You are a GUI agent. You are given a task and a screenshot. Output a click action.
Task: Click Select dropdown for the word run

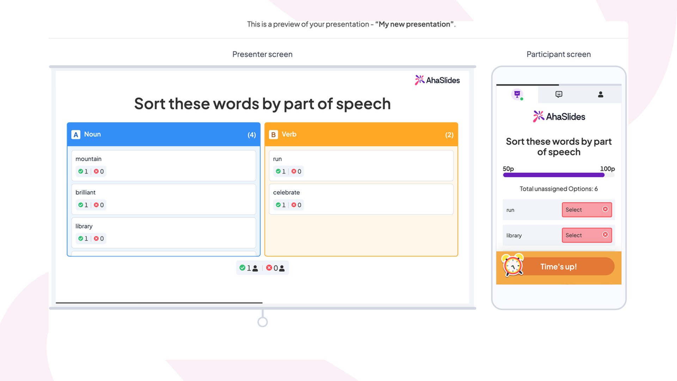586,210
